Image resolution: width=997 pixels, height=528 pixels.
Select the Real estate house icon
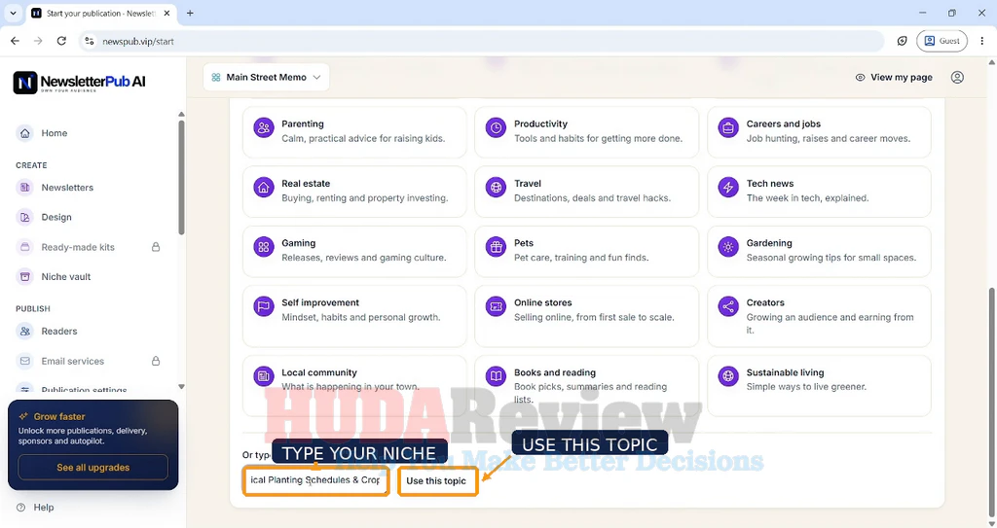[263, 188]
